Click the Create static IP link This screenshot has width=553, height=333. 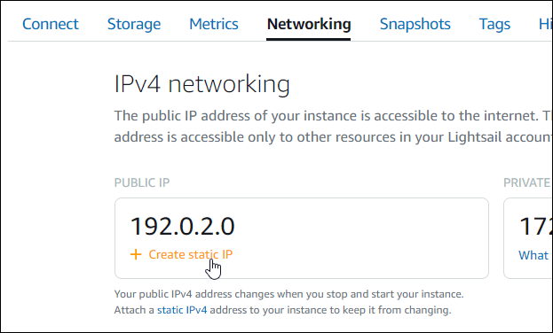[x=191, y=254]
